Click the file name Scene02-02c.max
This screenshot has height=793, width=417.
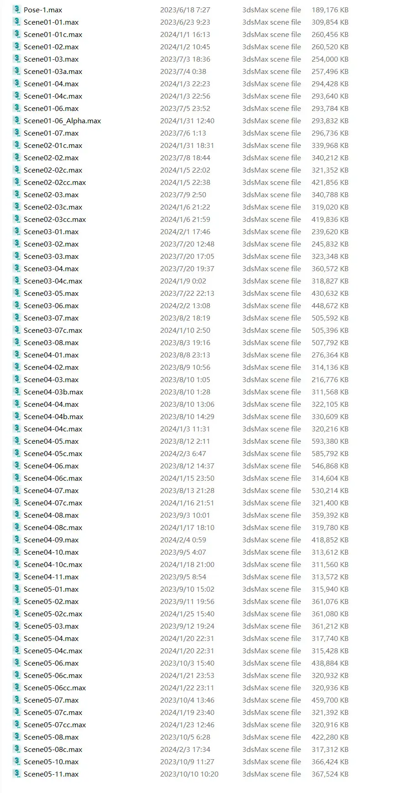coord(53,170)
